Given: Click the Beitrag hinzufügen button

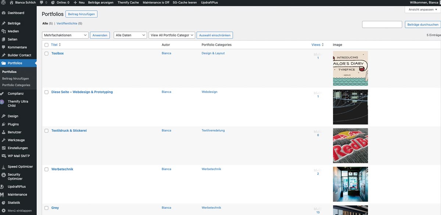Looking at the screenshot, I should 81,14.
